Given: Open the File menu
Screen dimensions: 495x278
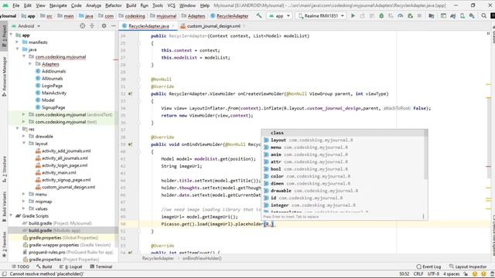Looking at the screenshot, I should [15, 5].
